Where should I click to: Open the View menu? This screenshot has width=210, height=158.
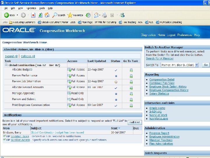coord(20,8)
